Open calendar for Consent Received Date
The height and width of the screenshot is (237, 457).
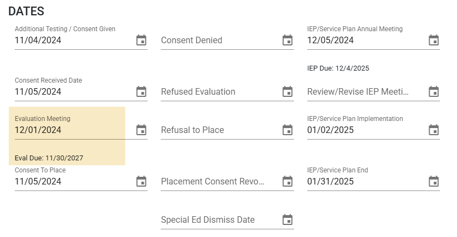tap(142, 91)
